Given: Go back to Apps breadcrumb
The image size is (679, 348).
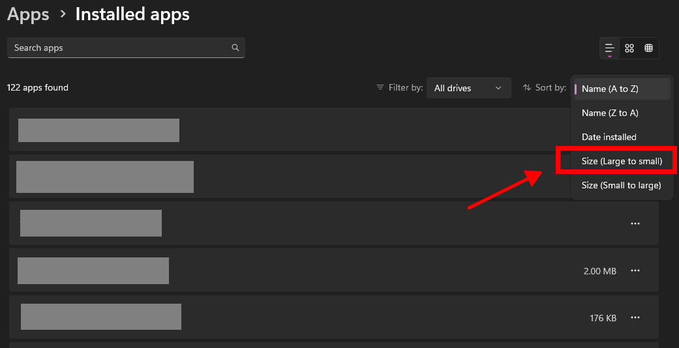Looking at the screenshot, I should point(28,14).
